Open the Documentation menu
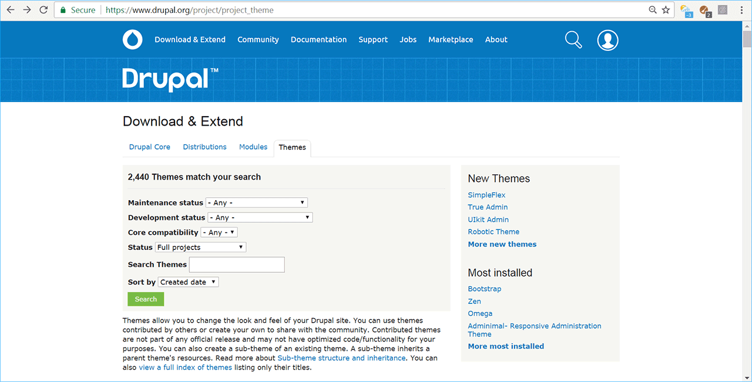Image resolution: width=752 pixels, height=382 pixels. 318,39
